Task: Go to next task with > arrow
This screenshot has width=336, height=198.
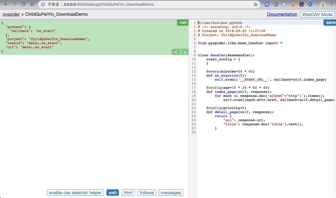Action: [x=185, y=52]
